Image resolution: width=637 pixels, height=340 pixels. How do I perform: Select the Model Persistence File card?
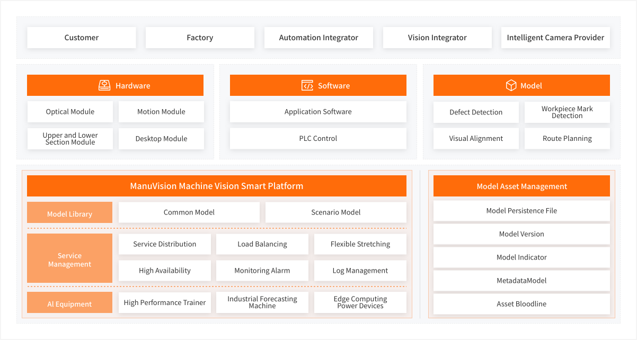pyautogui.click(x=521, y=211)
